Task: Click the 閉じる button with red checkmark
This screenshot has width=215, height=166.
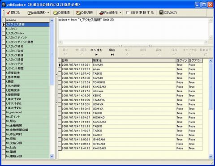Action: point(13,13)
